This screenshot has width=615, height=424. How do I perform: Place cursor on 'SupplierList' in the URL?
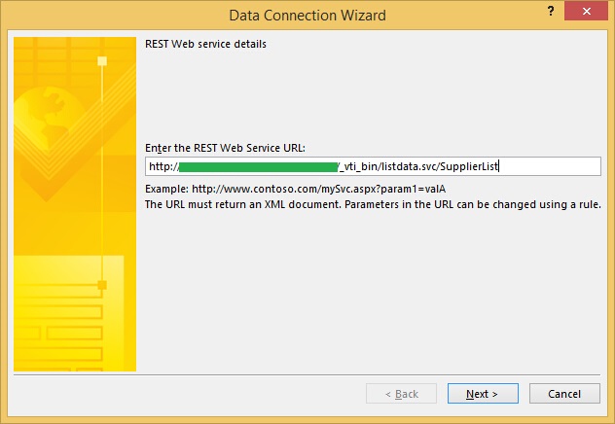click(x=471, y=166)
